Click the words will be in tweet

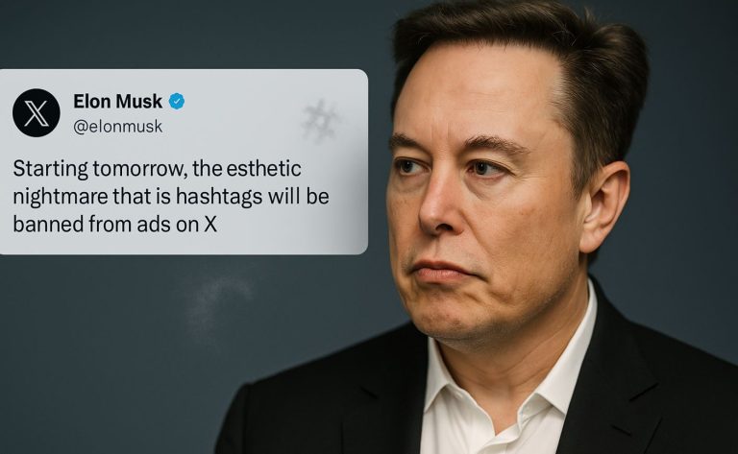pos(299,197)
